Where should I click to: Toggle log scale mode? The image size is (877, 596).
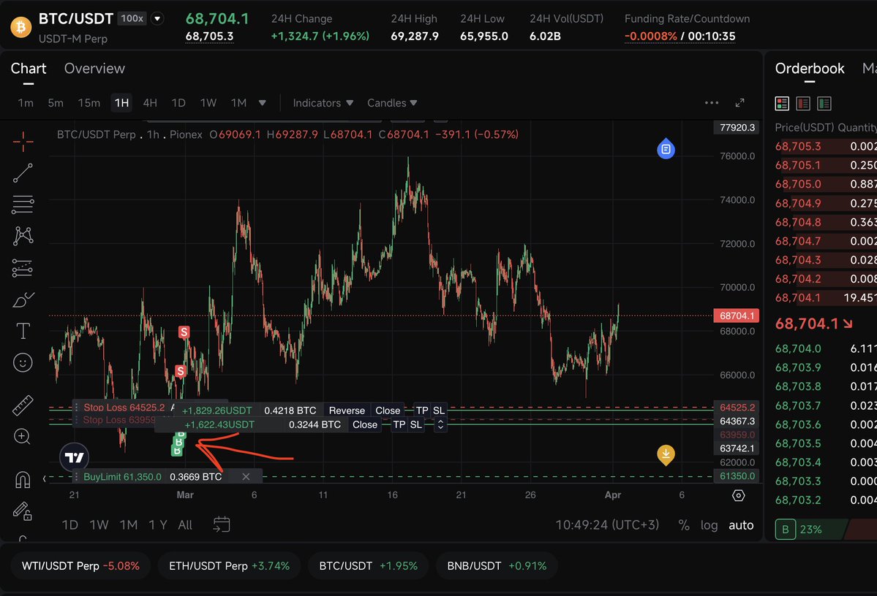709,525
